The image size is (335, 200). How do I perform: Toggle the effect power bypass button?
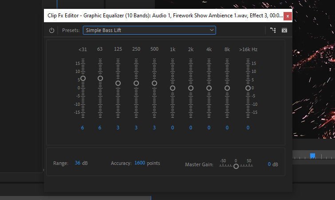51,30
